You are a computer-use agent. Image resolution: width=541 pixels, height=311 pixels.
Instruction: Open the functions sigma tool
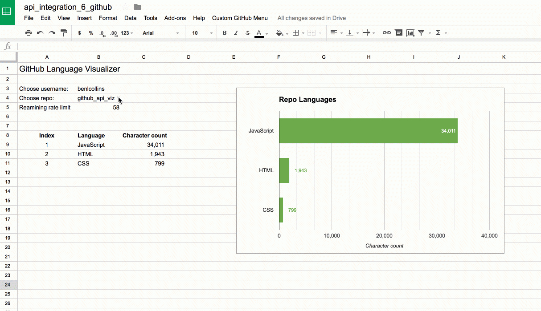439,32
